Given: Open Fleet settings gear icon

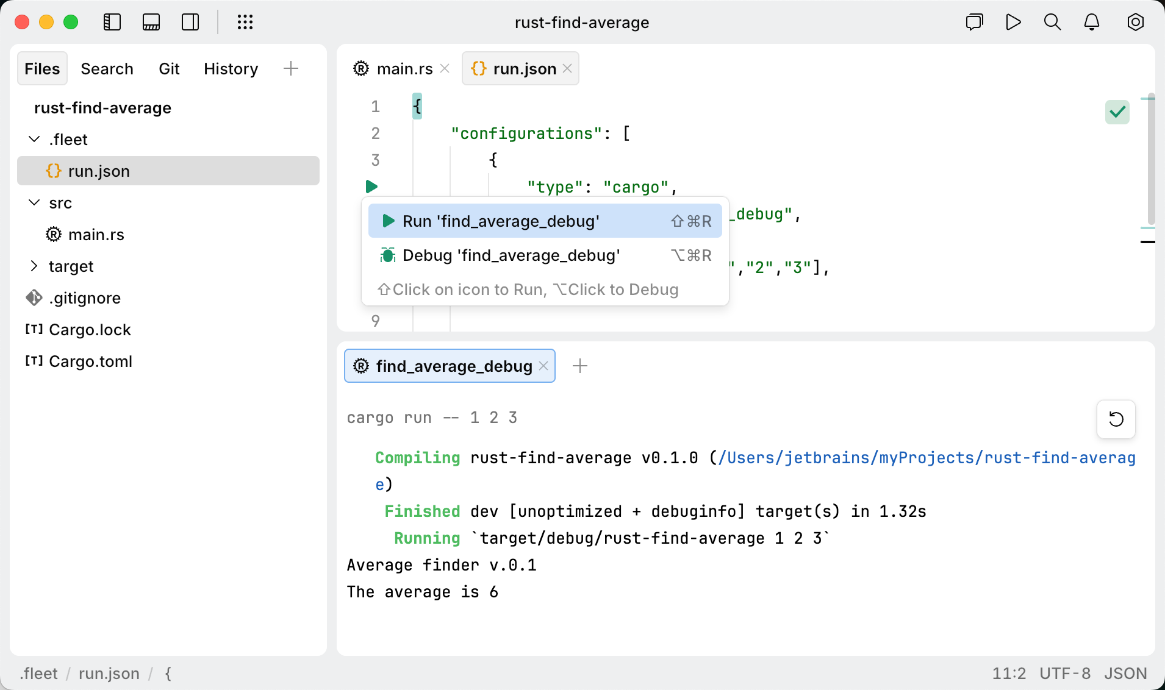Looking at the screenshot, I should [1136, 22].
